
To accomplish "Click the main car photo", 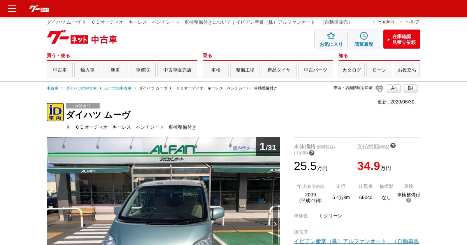I will (x=163, y=191).
